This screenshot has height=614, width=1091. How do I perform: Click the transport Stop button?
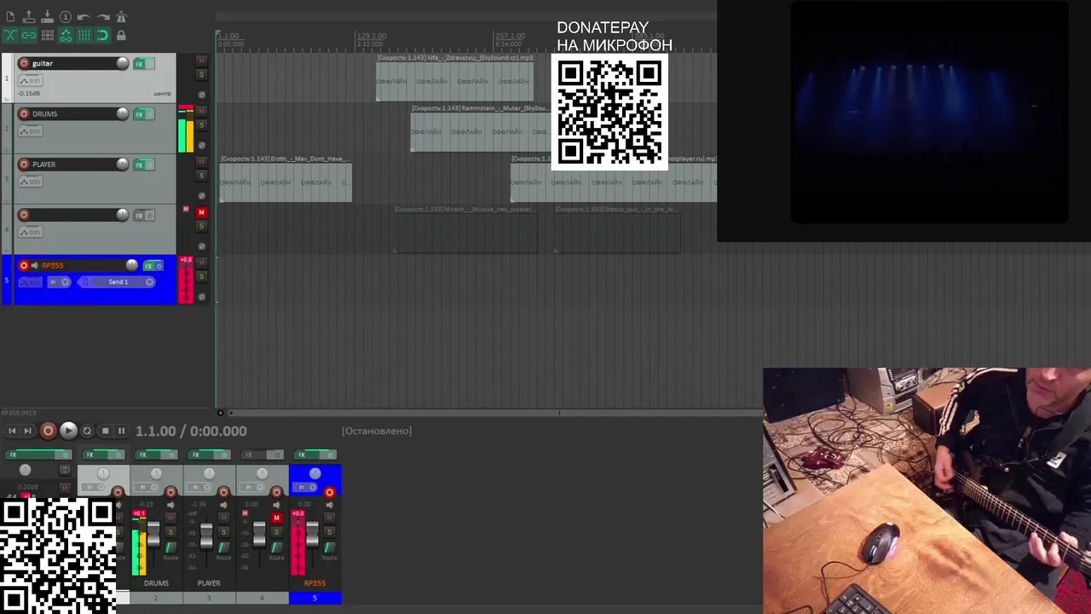[106, 432]
